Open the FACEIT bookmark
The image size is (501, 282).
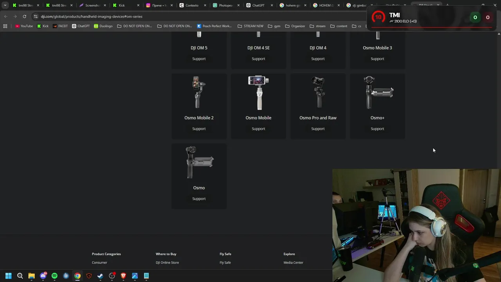click(x=60, y=26)
